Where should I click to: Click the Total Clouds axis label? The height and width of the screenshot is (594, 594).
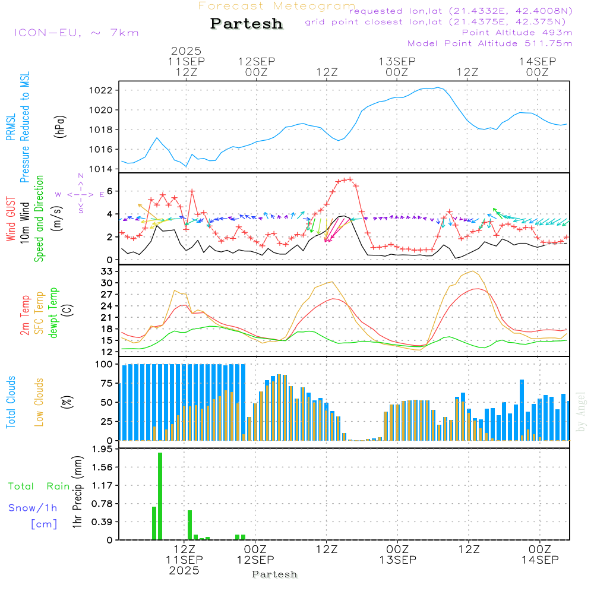coord(11,402)
